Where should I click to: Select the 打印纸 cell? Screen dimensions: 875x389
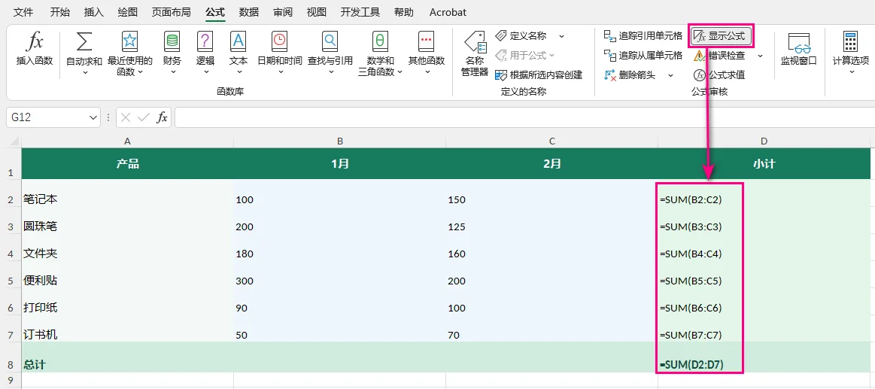click(128, 302)
